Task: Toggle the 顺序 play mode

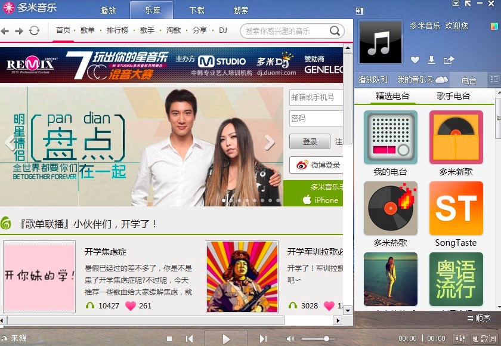Action: tap(478, 318)
